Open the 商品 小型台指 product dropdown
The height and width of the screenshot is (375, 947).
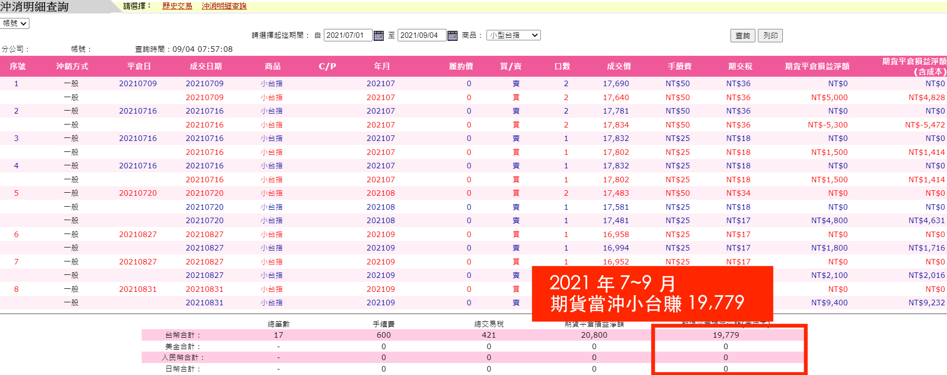pos(513,35)
